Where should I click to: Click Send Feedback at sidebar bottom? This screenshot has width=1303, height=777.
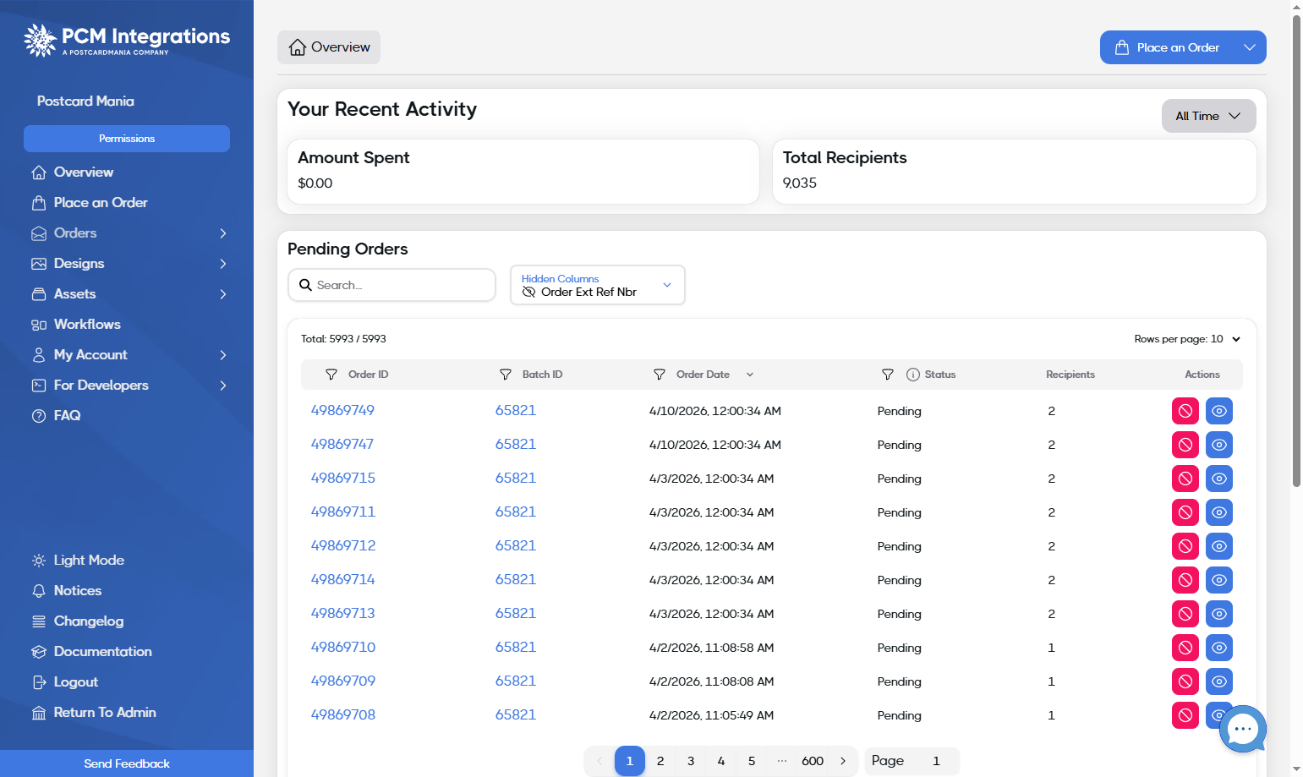click(127, 763)
